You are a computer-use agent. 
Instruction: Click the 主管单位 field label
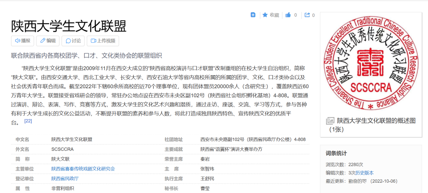coord(25,169)
